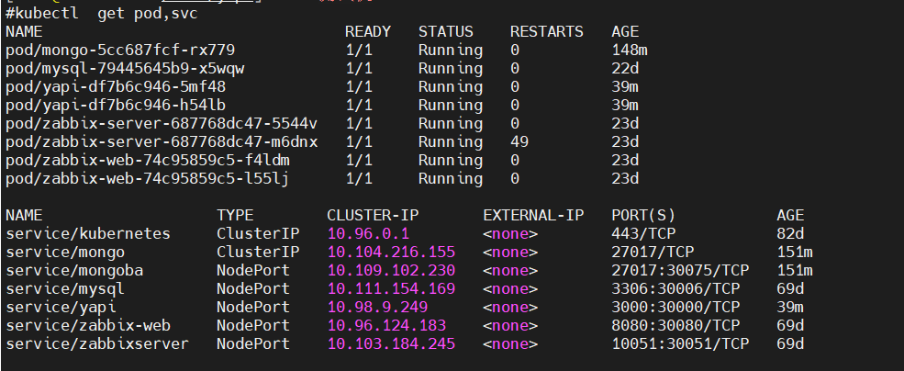
Task: Click age 22d of mysql pod
Action: (x=625, y=69)
